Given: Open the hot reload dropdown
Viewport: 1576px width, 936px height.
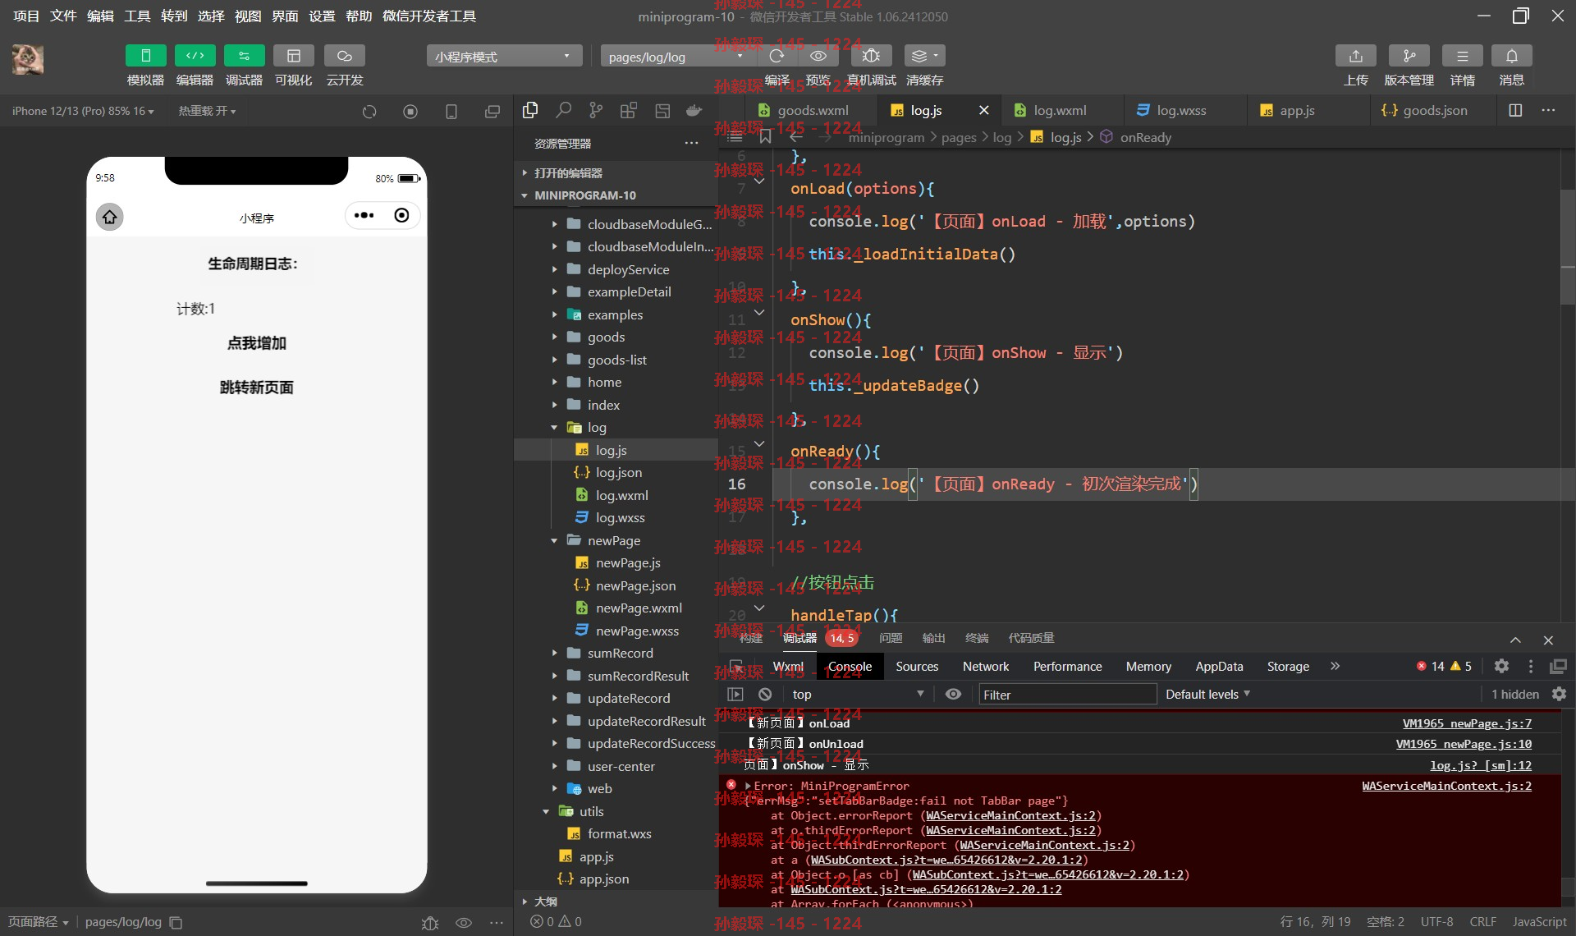Looking at the screenshot, I should (x=207, y=111).
